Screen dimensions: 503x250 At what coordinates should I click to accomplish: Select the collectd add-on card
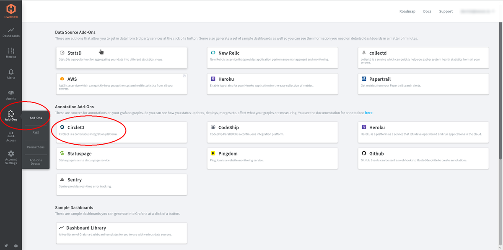pyautogui.click(x=423, y=57)
